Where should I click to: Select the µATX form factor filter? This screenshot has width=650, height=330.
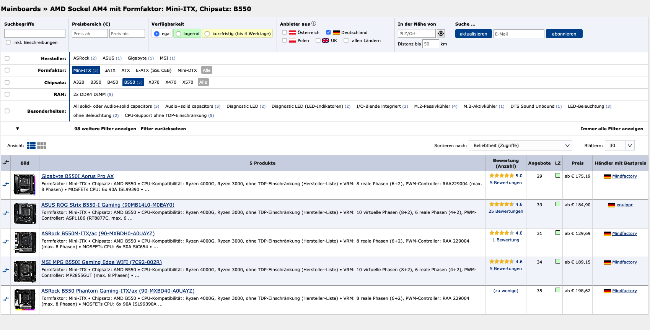(x=110, y=70)
